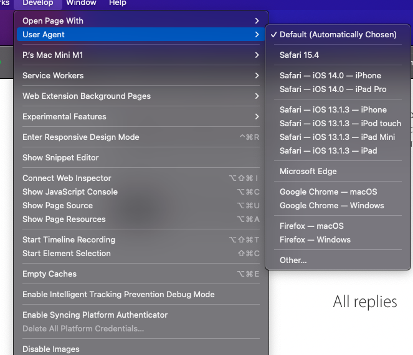Screen dimensions: 413x355
Task: Open the Window menu in menu bar
Action: [82, 3]
